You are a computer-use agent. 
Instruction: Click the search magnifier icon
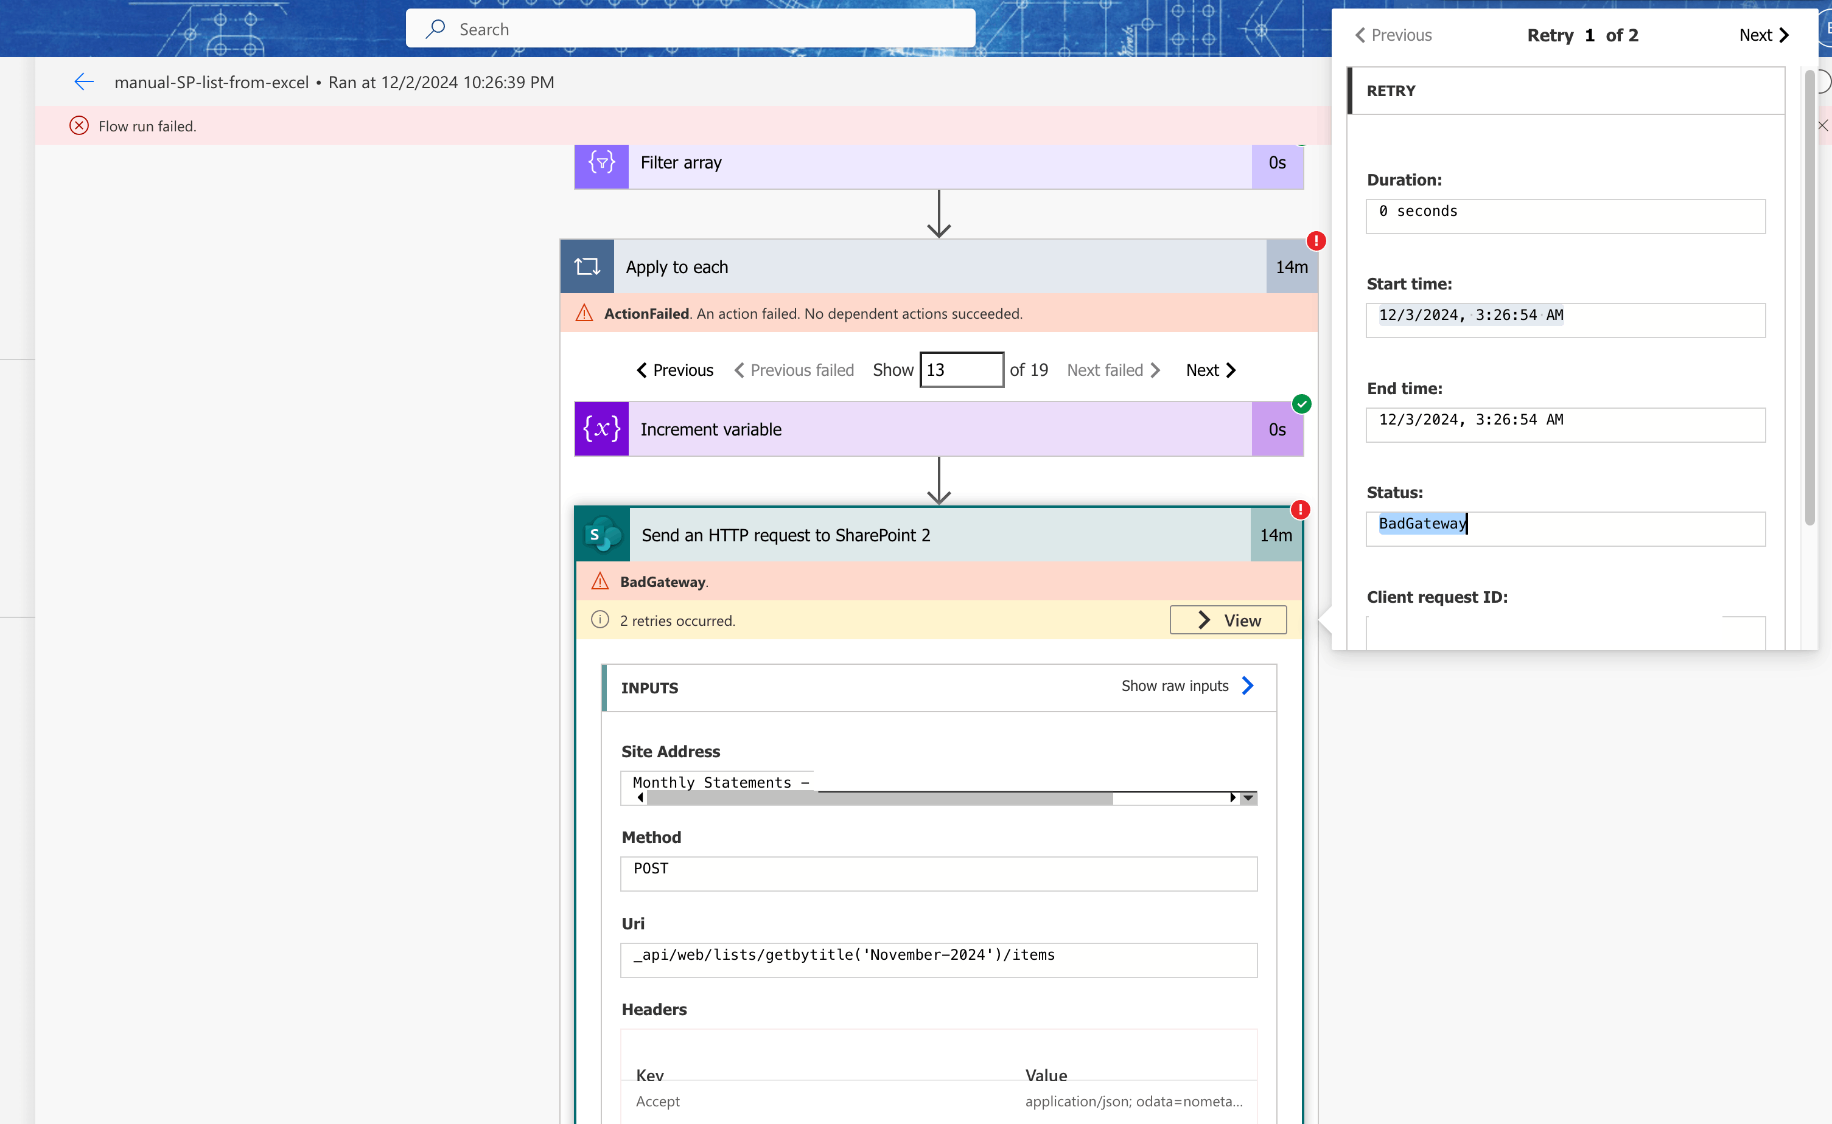(x=436, y=29)
